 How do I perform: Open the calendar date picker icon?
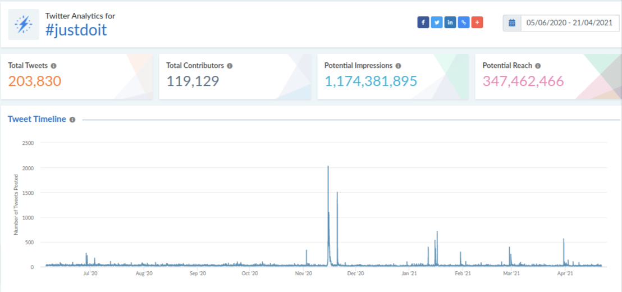coord(512,23)
